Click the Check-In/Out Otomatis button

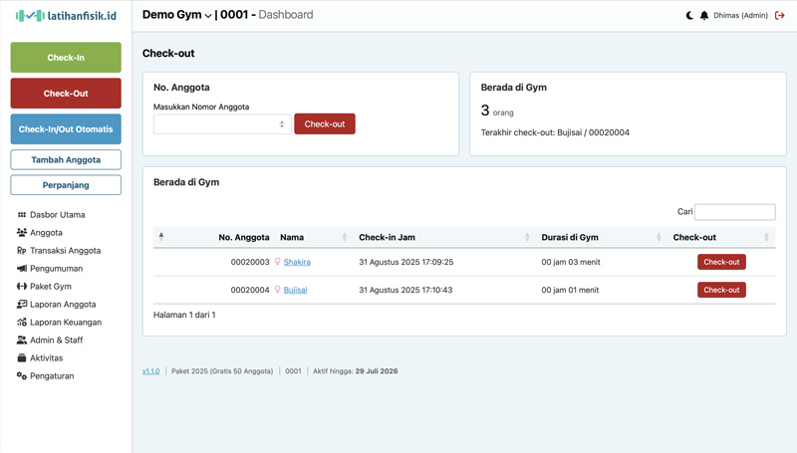tap(66, 129)
